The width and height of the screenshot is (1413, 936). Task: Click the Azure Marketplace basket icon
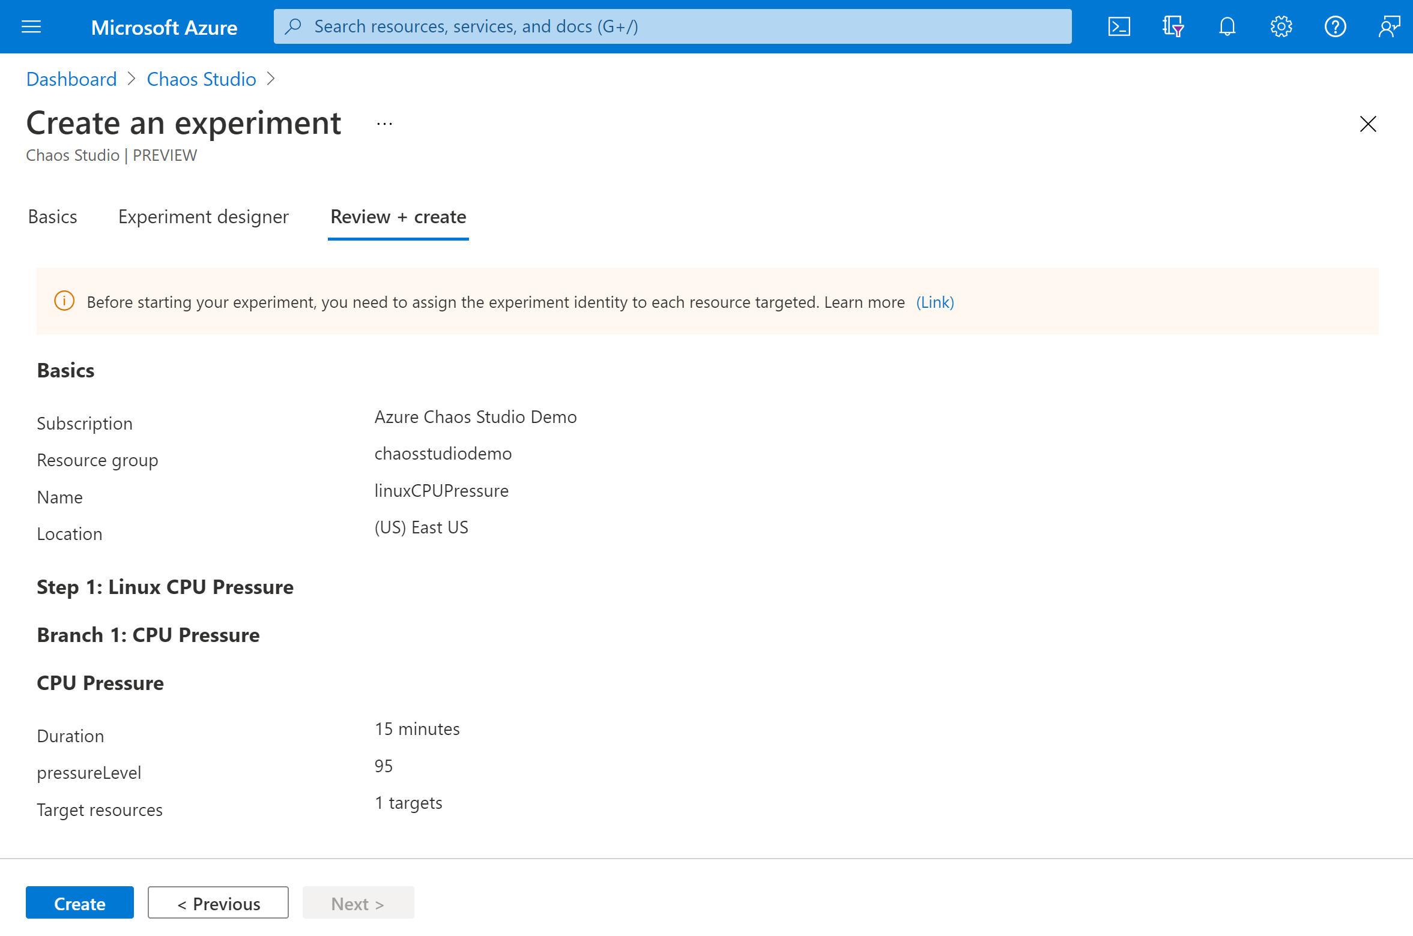pos(1173,25)
